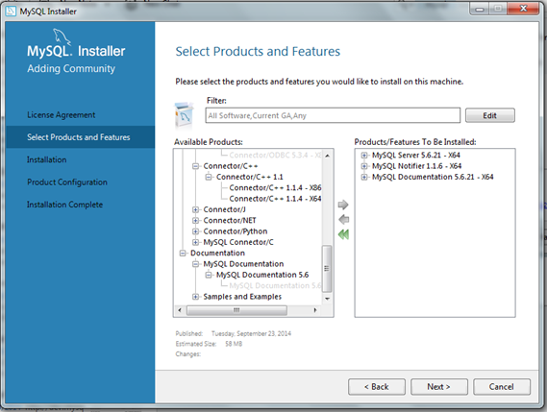Expand the Connector/J node
This screenshot has height=412, width=547.
click(196, 209)
